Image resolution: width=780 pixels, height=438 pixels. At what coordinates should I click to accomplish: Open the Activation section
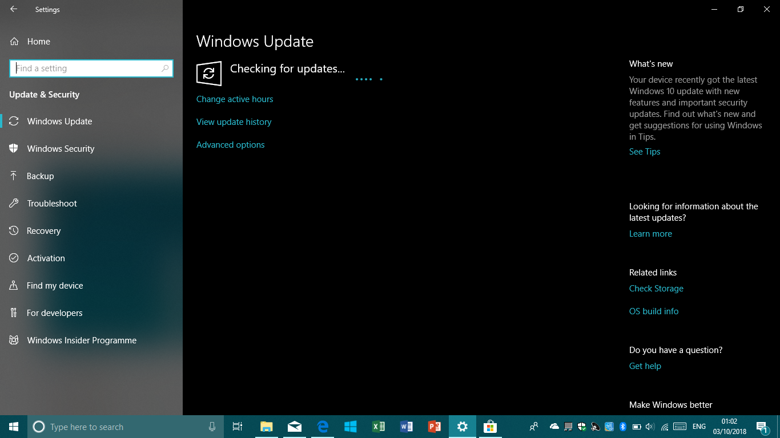click(x=91, y=258)
